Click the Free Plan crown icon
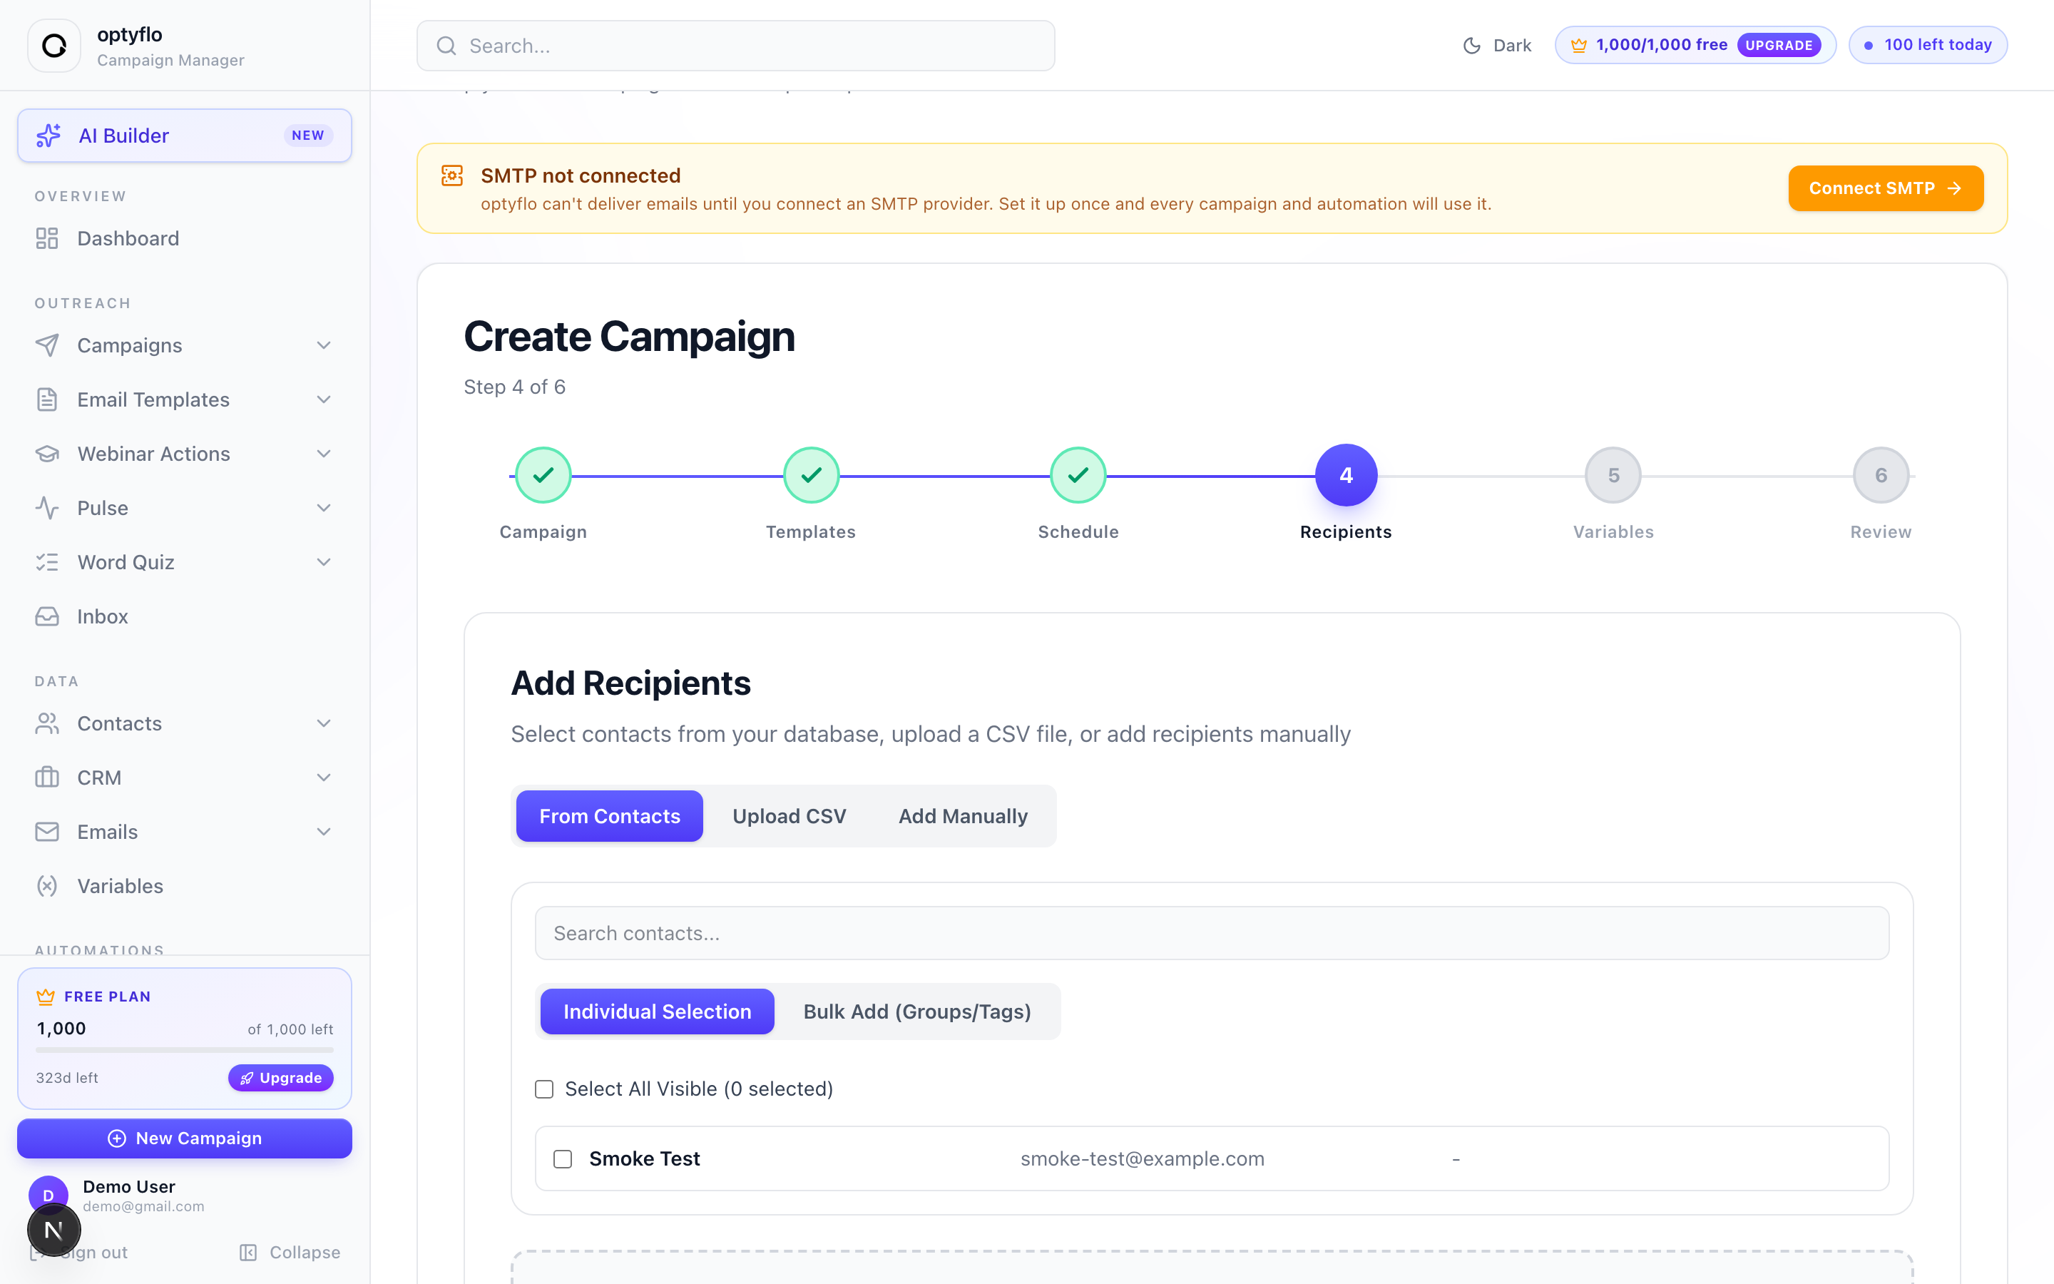Image resolution: width=2054 pixels, height=1284 pixels. coord(46,997)
